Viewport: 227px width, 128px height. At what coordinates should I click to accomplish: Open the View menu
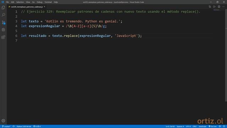28,2
